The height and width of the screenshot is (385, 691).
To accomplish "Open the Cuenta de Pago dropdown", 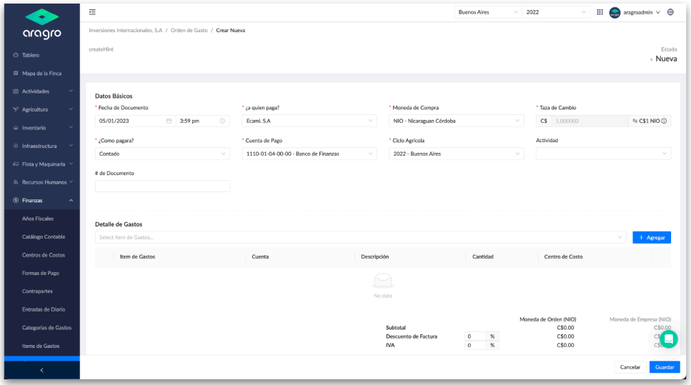I will [309, 154].
